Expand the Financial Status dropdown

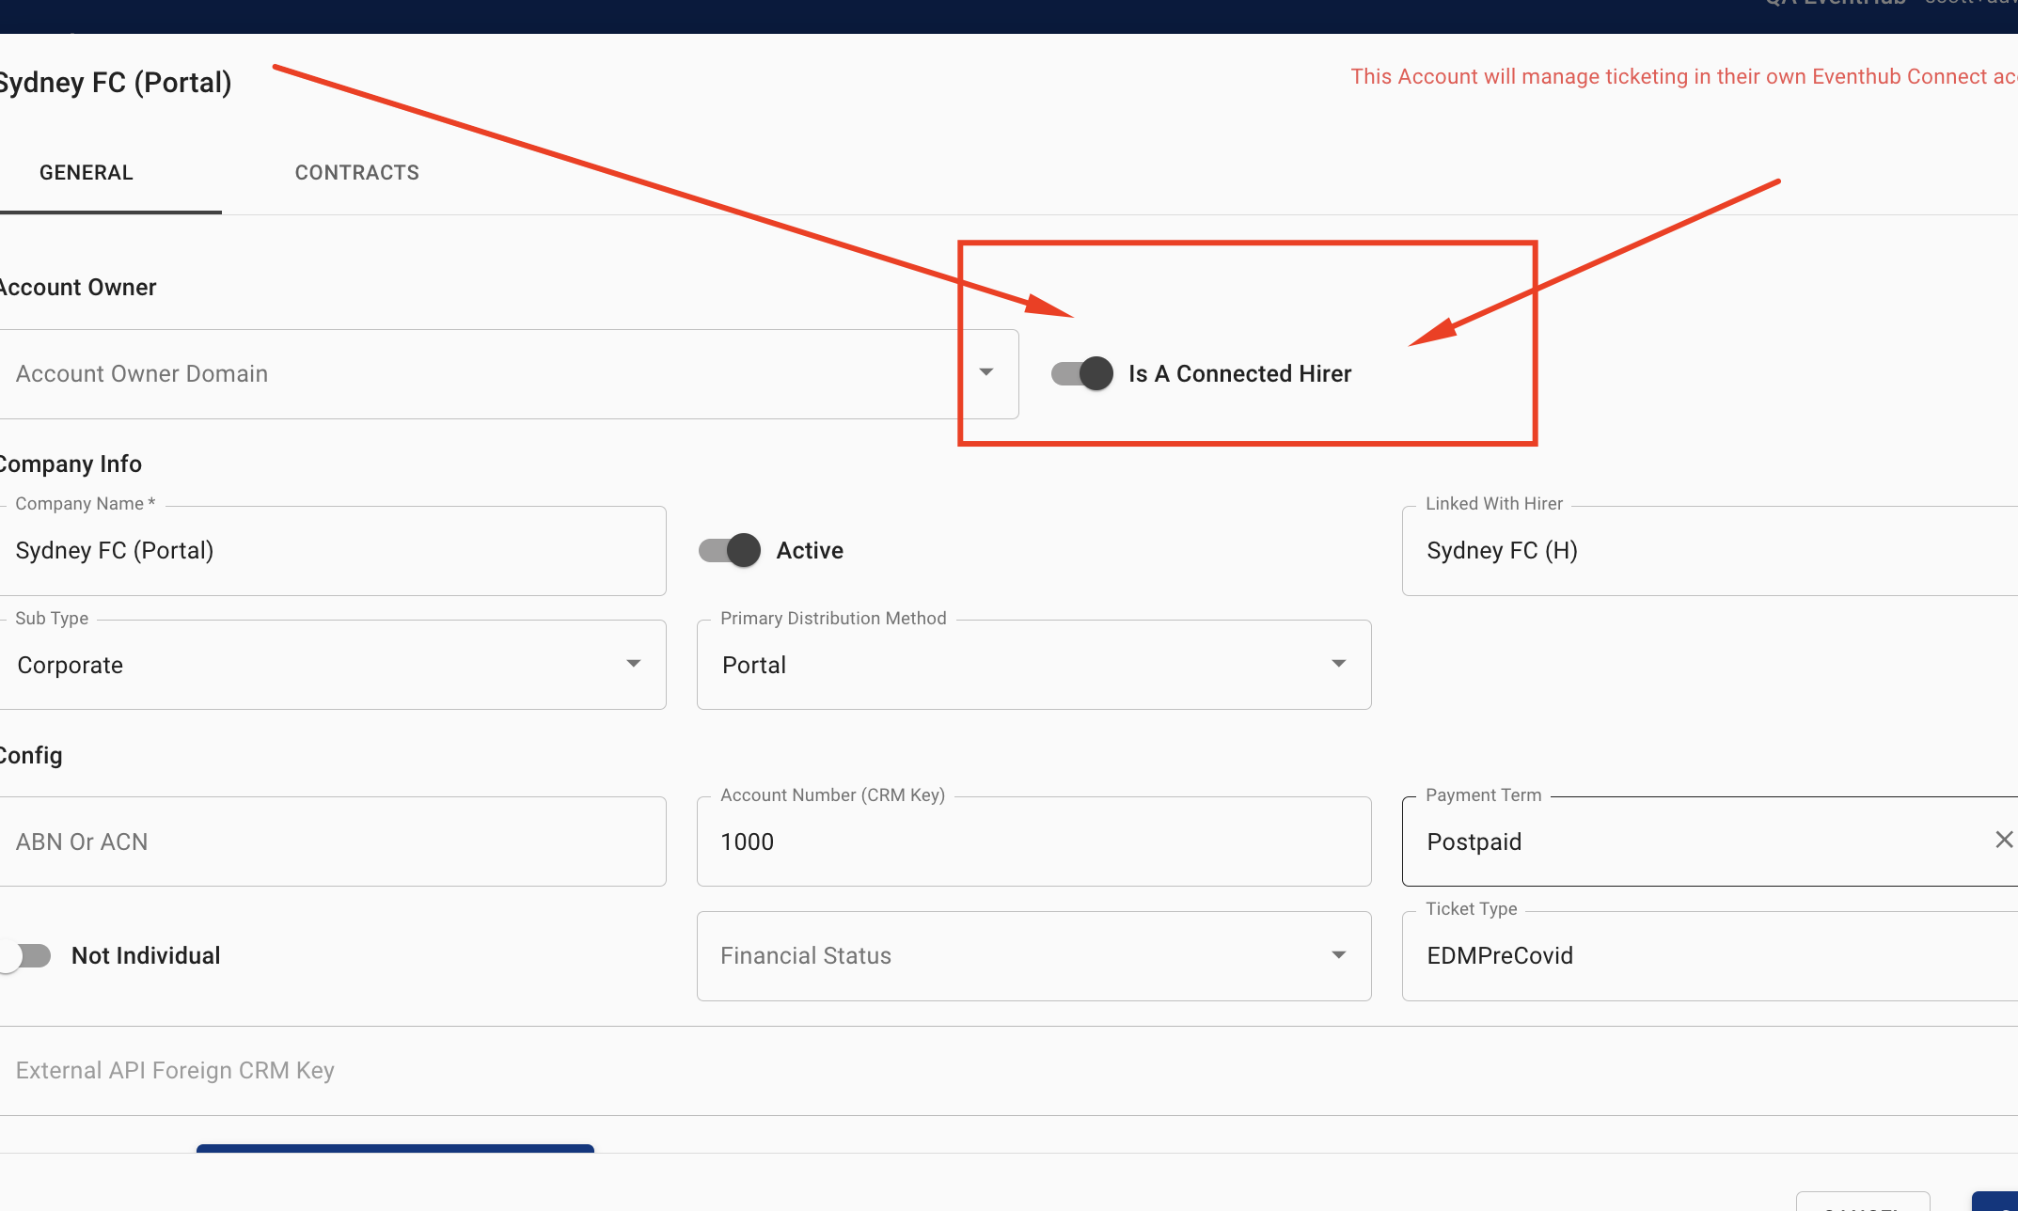1338,955
